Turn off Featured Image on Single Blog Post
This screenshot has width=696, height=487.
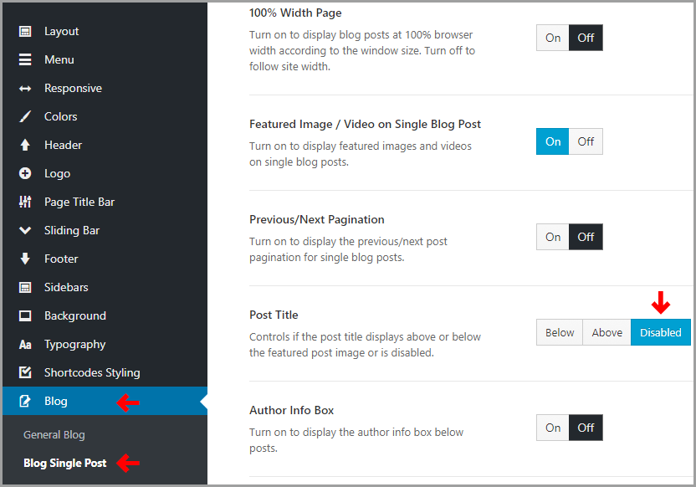coord(586,141)
